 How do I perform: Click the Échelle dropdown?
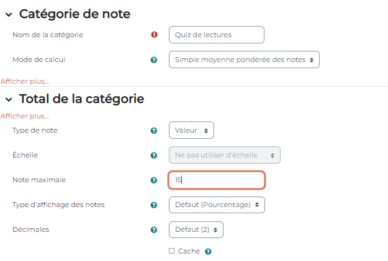click(x=224, y=156)
